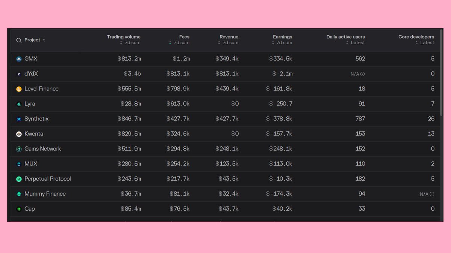The width and height of the screenshot is (451, 253).
Task: Open the Trading volume 7d sum selector
Action: pyautogui.click(x=130, y=43)
